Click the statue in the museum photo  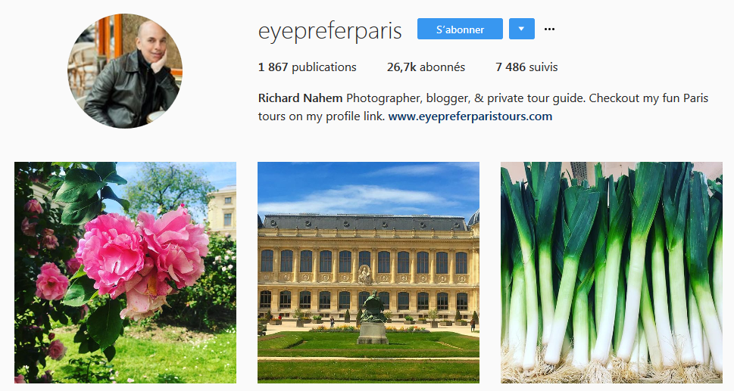[x=373, y=317]
